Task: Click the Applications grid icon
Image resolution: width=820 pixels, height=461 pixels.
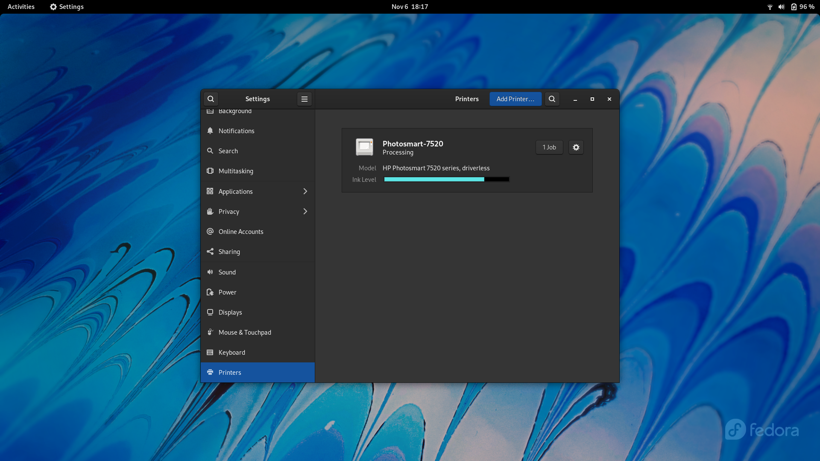Action: [x=210, y=191]
